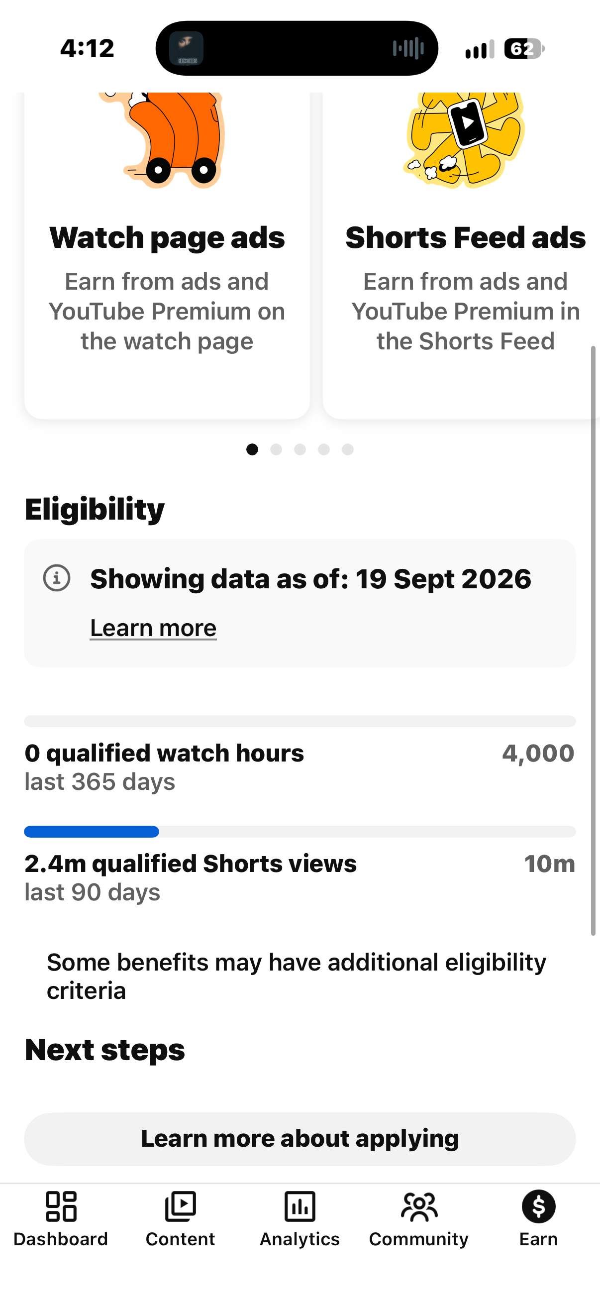Tap the audio waveform icon in Dynamic Island

[x=408, y=49]
